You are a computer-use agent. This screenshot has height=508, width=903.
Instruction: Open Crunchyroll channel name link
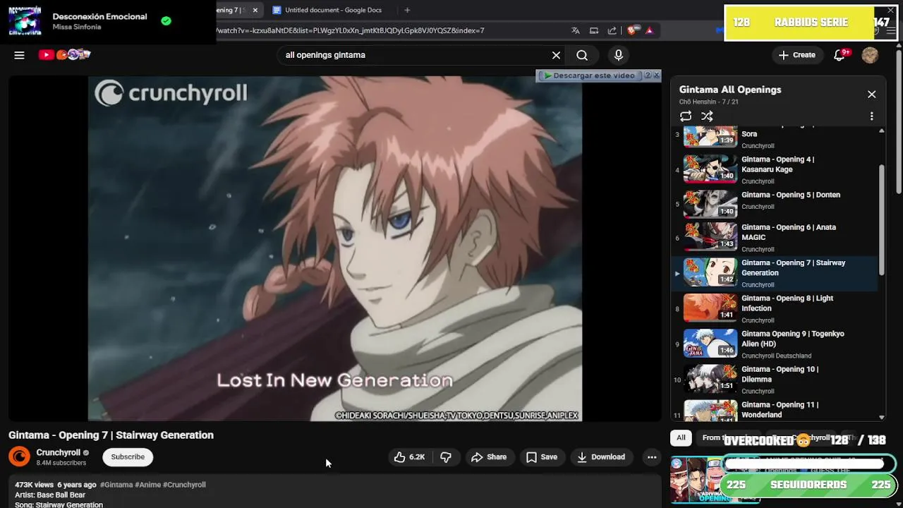pyautogui.click(x=58, y=453)
